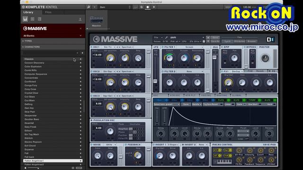Click the KTr macro crosshair handle
The width and height of the screenshot is (303, 170).
pyautogui.click(x=220, y=150)
